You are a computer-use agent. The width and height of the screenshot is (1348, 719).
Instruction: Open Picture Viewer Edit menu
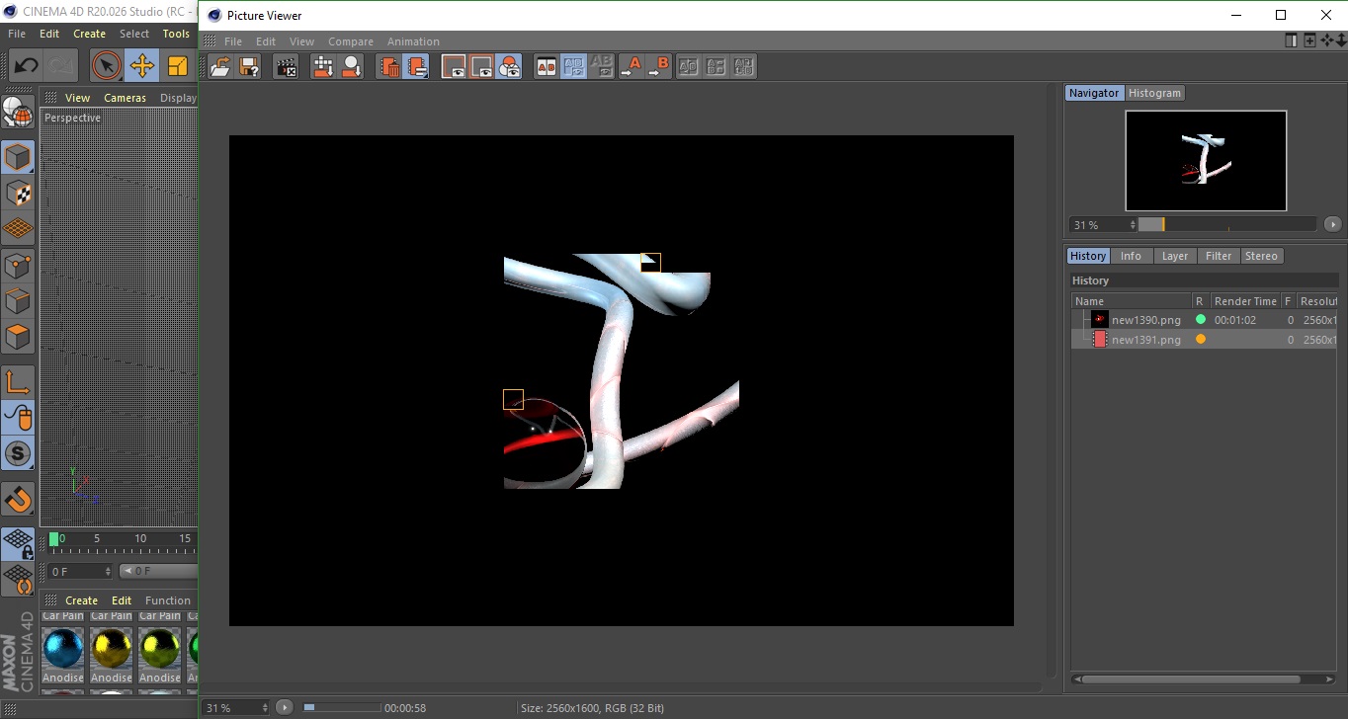click(x=266, y=41)
